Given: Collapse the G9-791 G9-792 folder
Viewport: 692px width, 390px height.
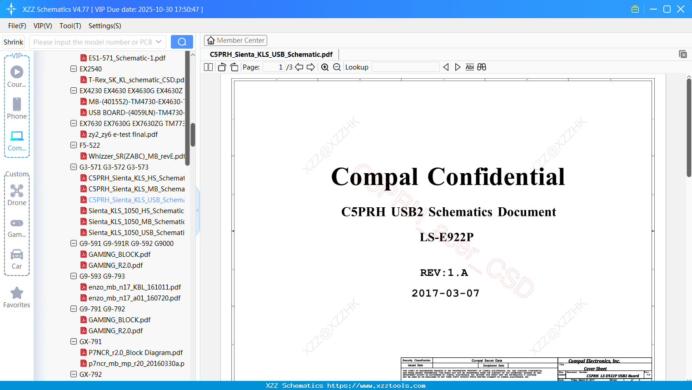Looking at the screenshot, I should tap(74, 309).
